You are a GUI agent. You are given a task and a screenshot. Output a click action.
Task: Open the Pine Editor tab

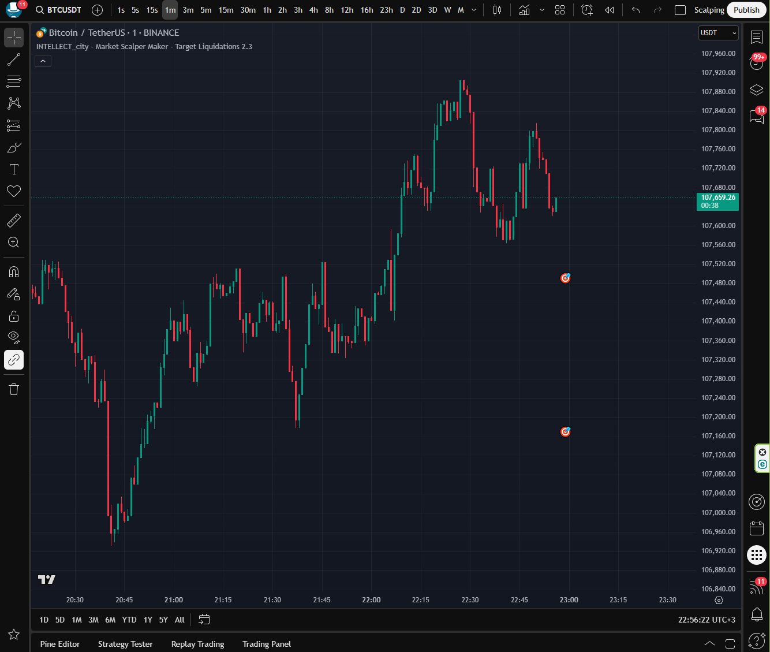coord(60,644)
